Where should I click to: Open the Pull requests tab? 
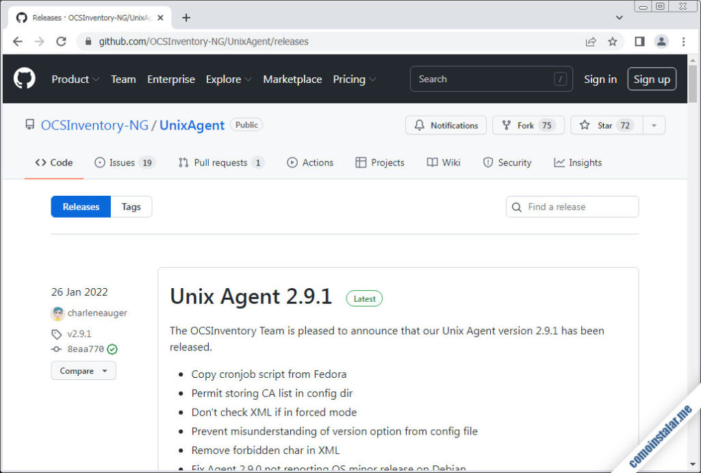tap(220, 162)
